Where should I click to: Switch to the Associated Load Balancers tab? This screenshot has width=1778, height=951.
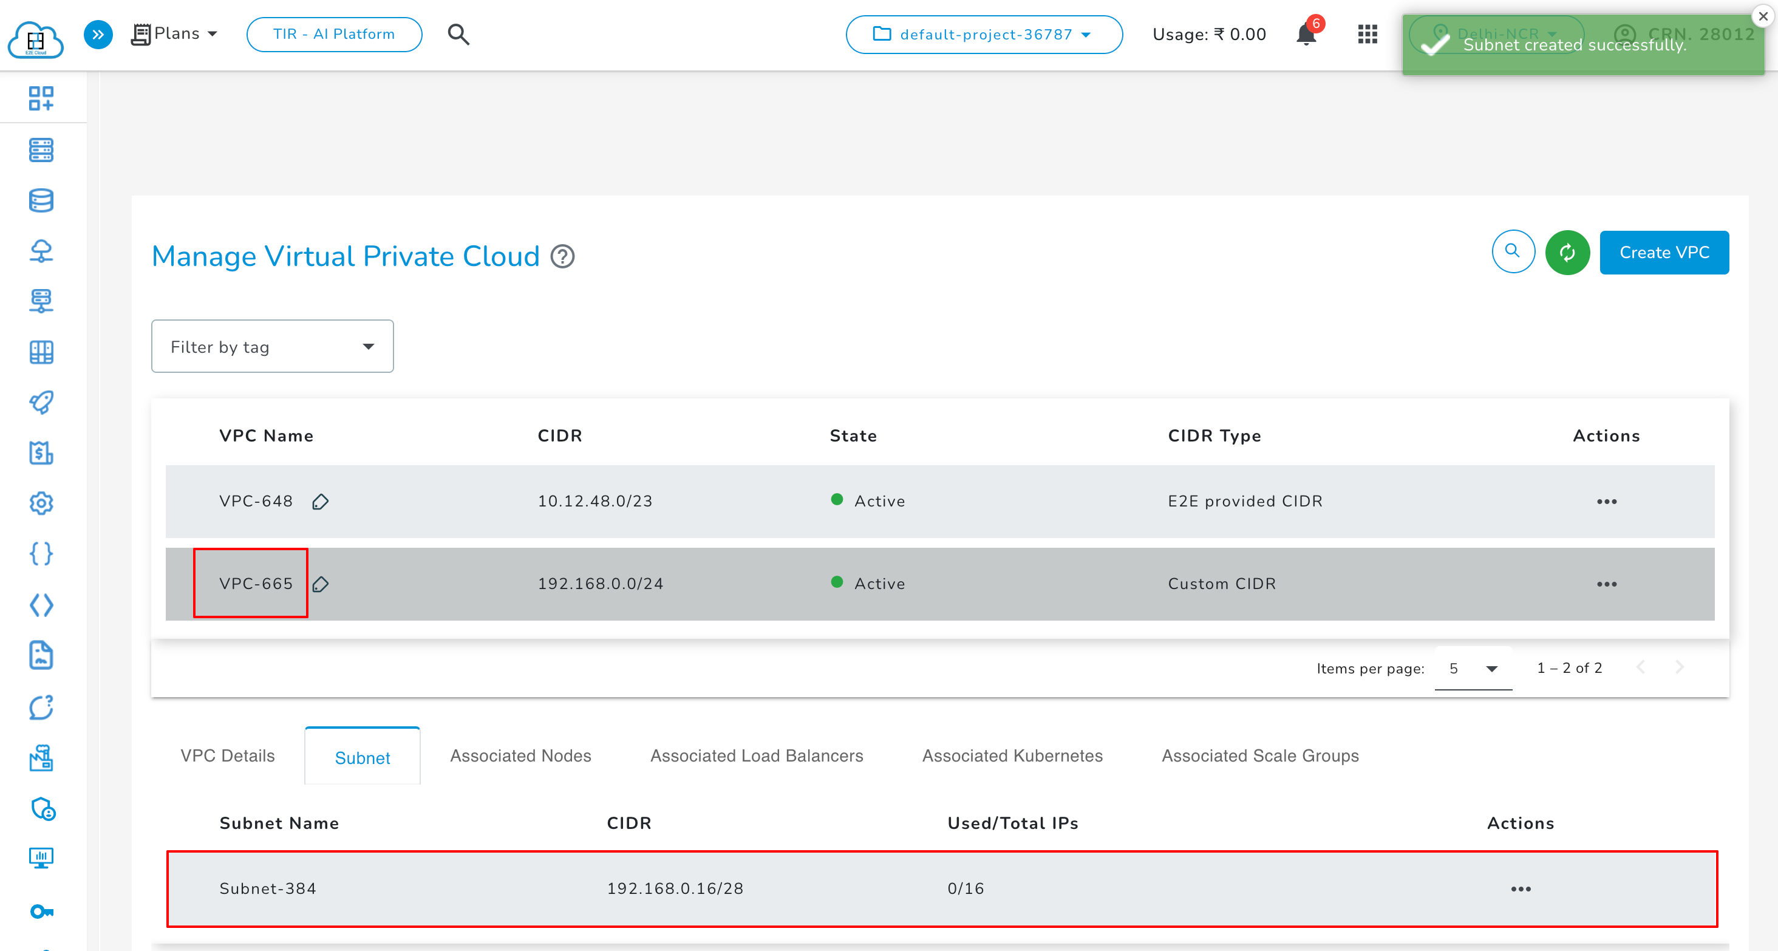pyautogui.click(x=757, y=755)
